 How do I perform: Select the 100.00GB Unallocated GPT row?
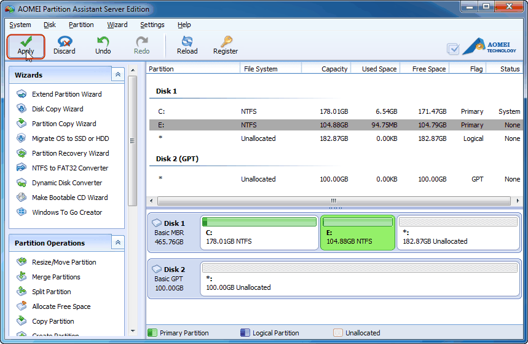pos(336,179)
